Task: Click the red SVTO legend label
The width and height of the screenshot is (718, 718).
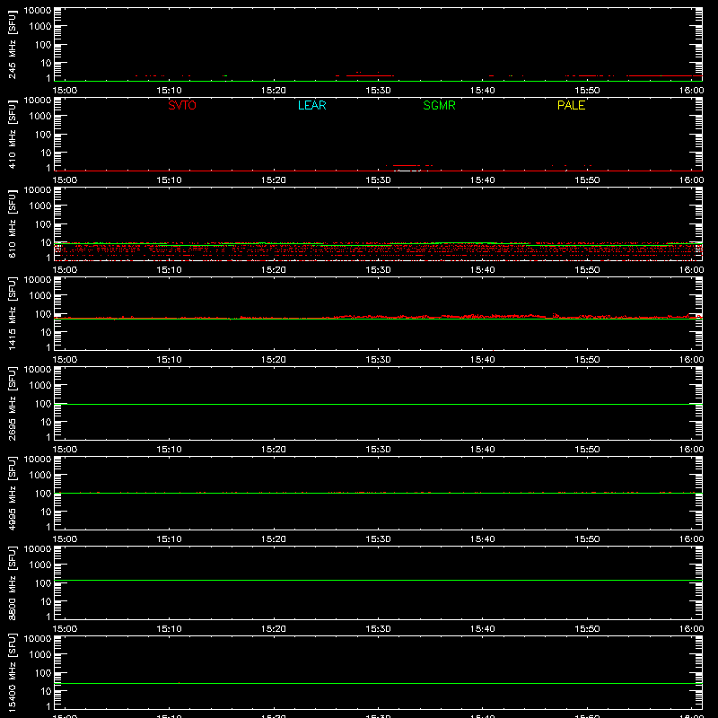Action: click(x=182, y=105)
